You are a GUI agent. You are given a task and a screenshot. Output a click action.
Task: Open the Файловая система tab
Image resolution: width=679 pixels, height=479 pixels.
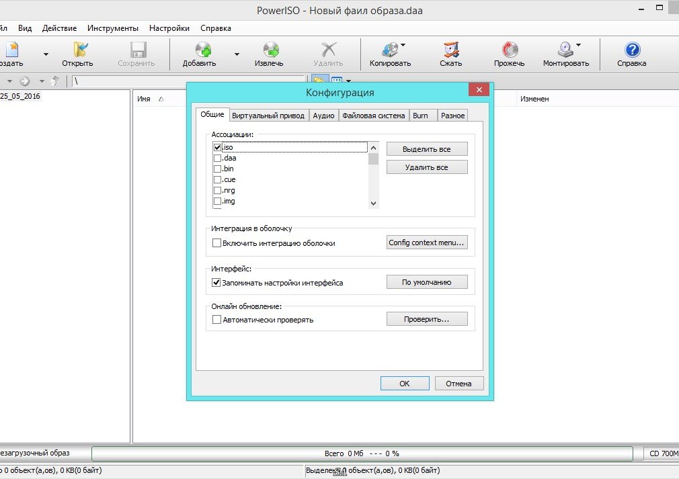[373, 116]
